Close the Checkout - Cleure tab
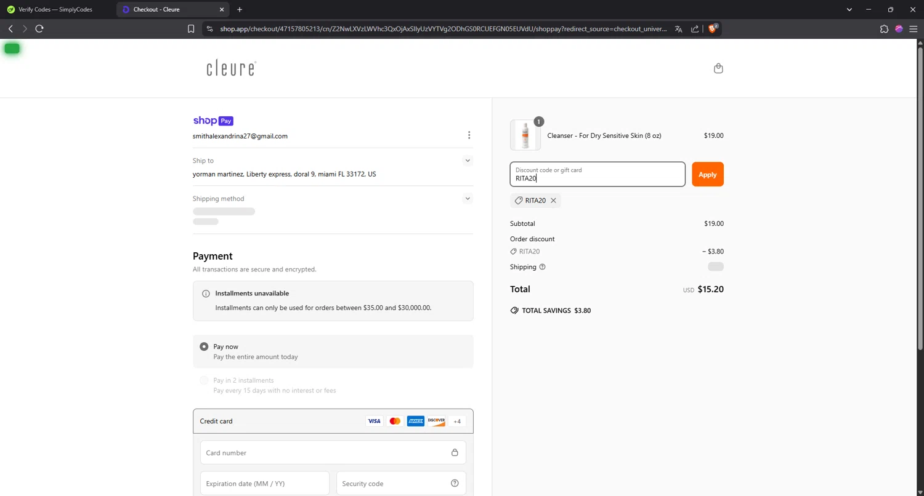Viewport: 924px width, 496px height. (221, 9)
